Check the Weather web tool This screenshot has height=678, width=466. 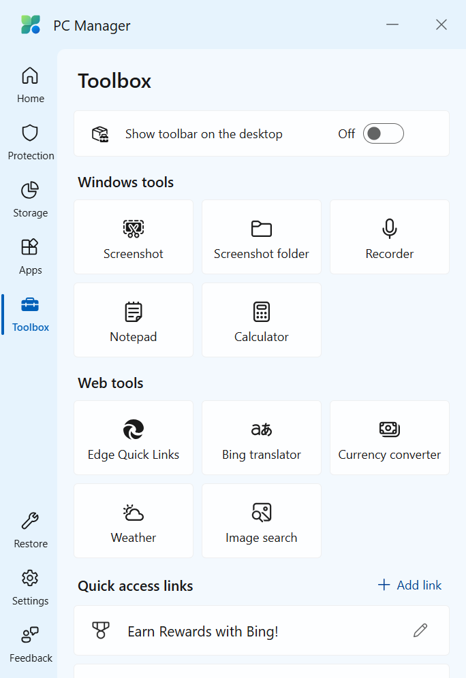tap(134, 521)
